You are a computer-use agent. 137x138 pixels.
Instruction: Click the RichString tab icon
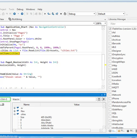tap(10, 19)
